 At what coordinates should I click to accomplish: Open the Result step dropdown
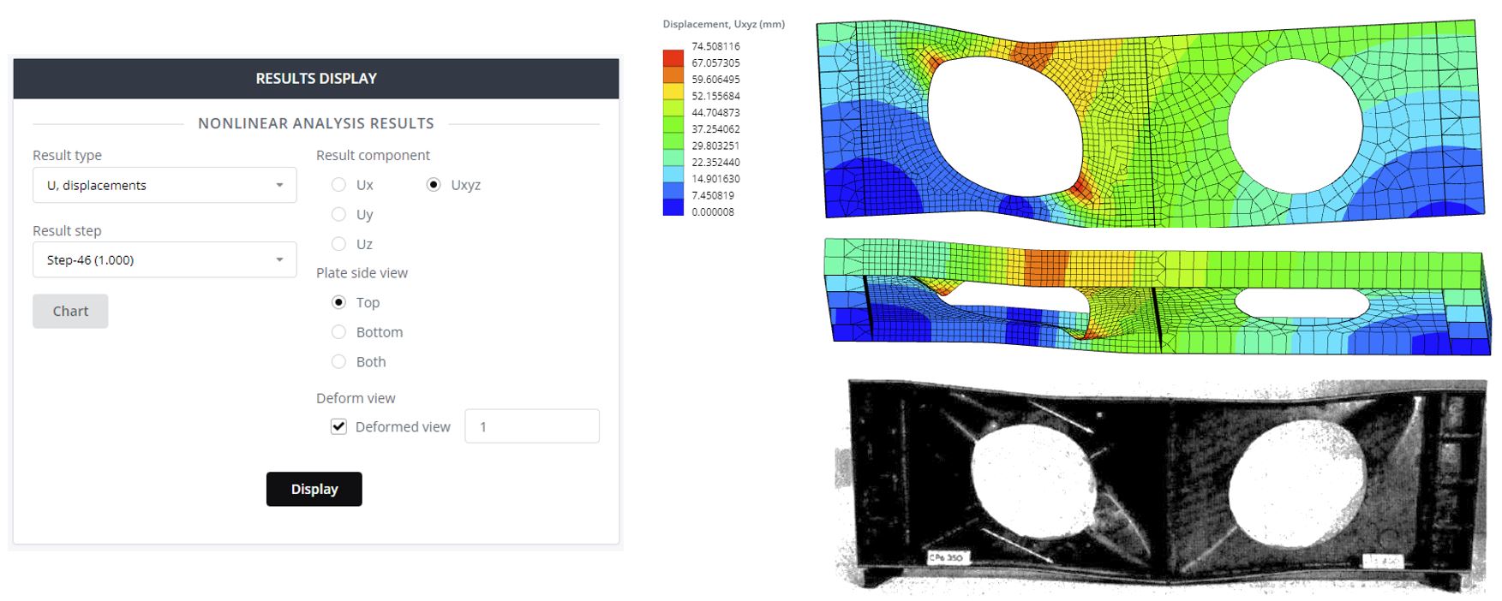pyautogui.click(x=165, y=259)
